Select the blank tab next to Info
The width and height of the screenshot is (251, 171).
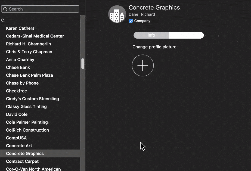tap(186, 35)
